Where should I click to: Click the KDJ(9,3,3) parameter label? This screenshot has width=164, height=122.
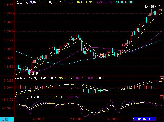(23, 97)
